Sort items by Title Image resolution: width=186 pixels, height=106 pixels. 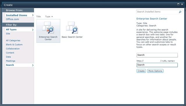(38, 17)
